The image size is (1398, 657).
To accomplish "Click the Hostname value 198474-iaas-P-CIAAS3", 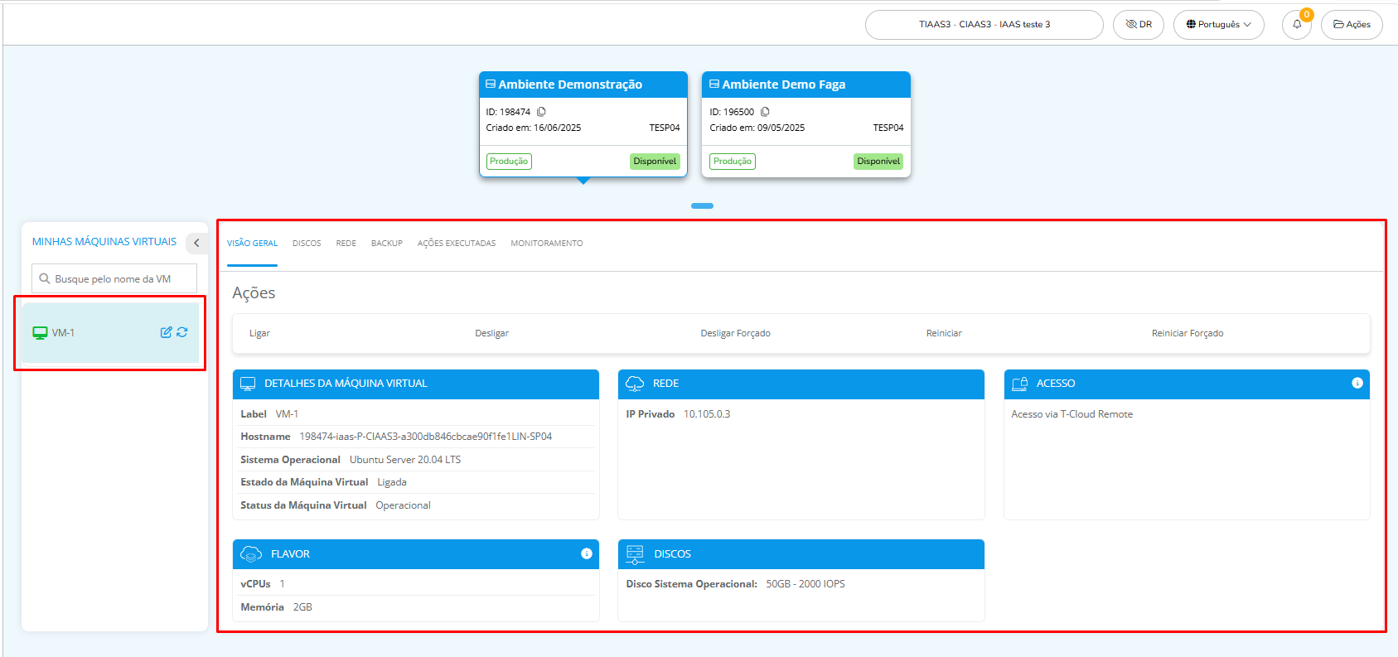I will coord(426,437).
